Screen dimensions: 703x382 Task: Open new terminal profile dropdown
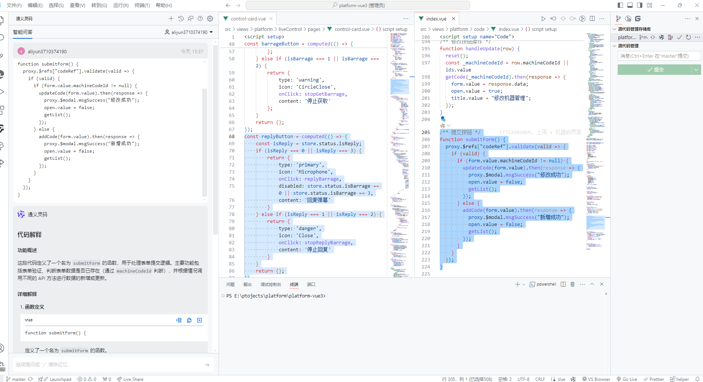(524, 284)
